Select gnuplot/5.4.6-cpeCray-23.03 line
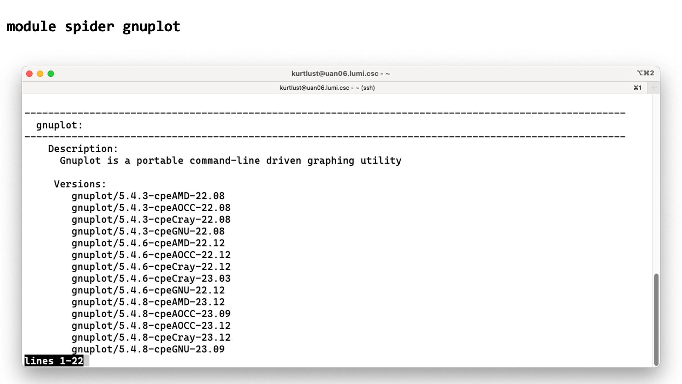The width and height of the screenshot is (682, 384). click(151, 278)
